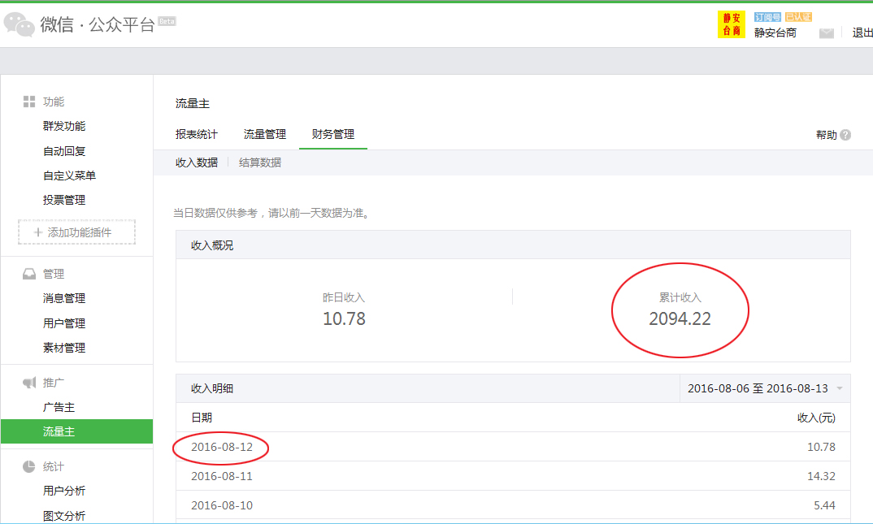873x524 pixels.
Task: Open 用户分析 under 统计
Action: point(64,491)
